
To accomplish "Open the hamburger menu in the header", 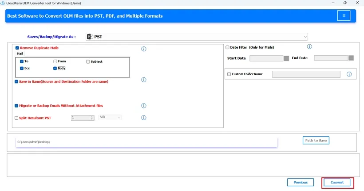I will point(343,16).
